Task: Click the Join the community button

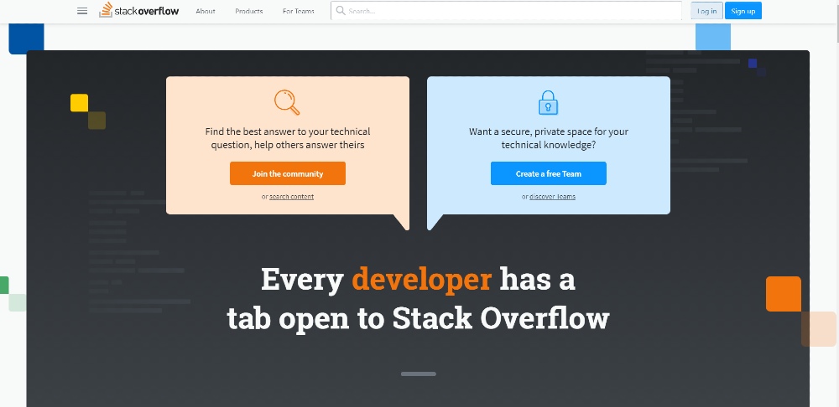Action: click(x=288, y=173)
